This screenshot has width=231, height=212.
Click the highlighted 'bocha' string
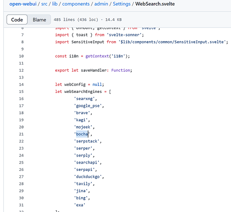coord(82,134)
